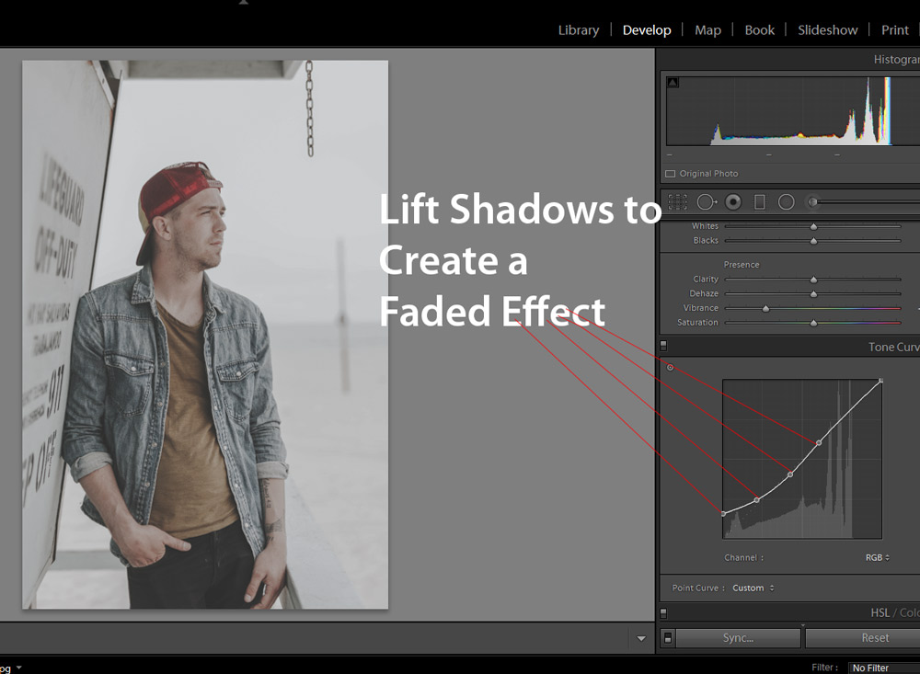Image resolution: width=920 pixels, height=674 pixels.
Task: Enable the Original Photo checkbox
Action: point(670,174)
